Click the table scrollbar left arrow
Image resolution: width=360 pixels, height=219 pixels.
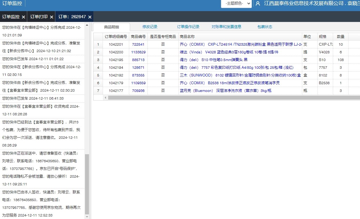(105, 98)
